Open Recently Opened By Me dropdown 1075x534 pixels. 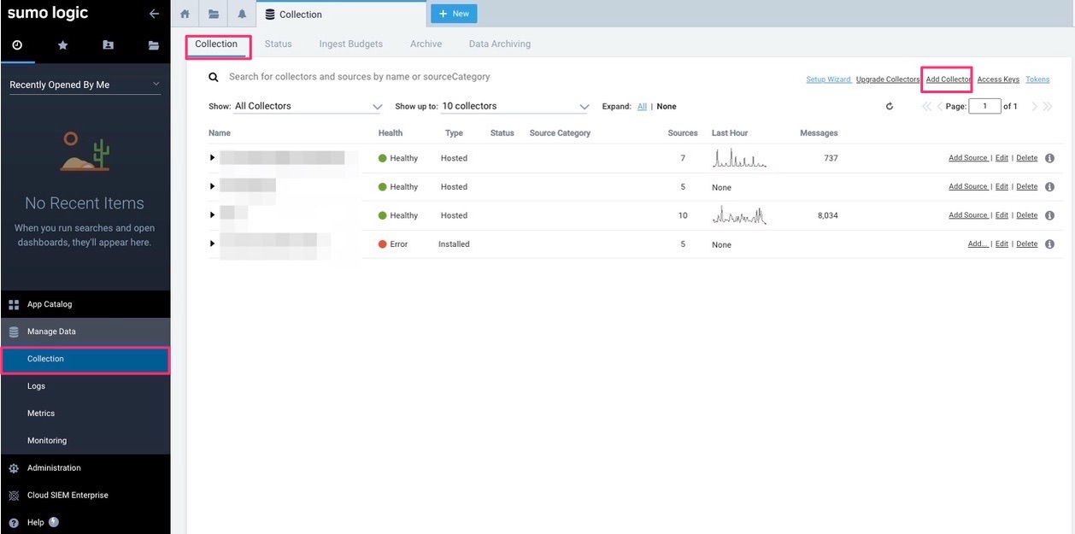point(85,85)
